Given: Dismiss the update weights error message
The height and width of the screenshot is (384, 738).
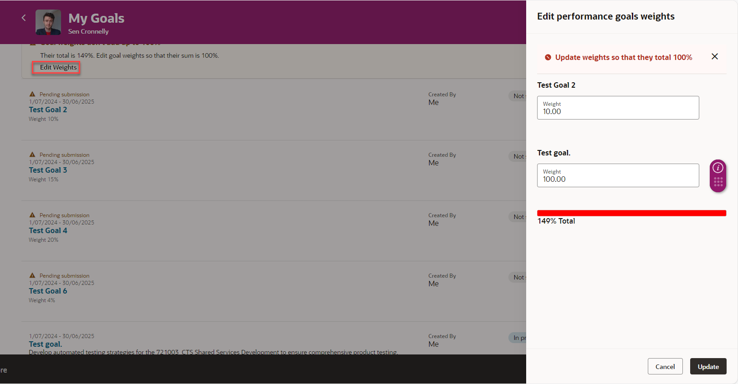Looking at the screenshot, I should point(715,56).
